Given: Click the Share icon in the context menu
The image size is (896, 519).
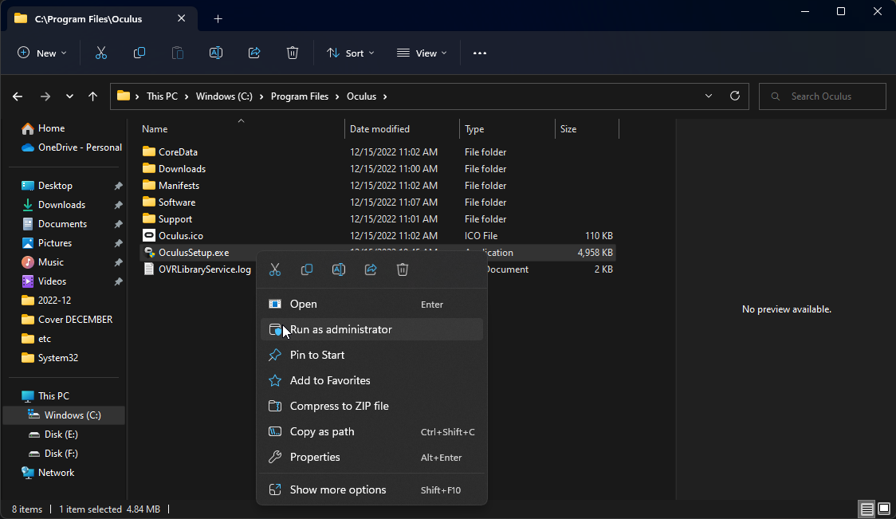Looking at the screenshot, I should click(371, 269).
